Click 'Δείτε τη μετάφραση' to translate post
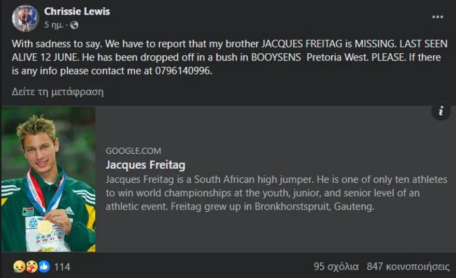This screenshot has height=278, width=456. pos(58,92)
